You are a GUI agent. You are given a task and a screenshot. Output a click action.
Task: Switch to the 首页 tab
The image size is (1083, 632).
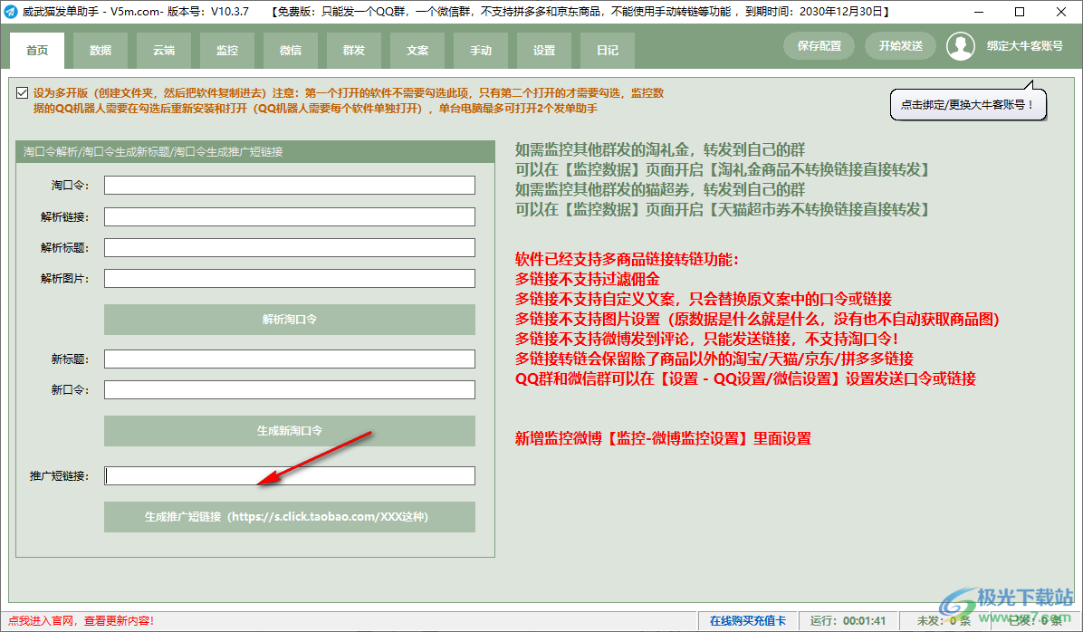pos(37,51)
